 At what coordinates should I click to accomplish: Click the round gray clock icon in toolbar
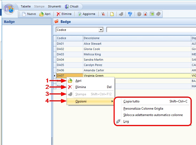coord(139,14)
